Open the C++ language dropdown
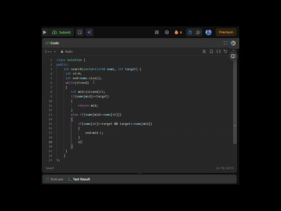Viewport: 281px width, 211px height. [x=50, y=51]
